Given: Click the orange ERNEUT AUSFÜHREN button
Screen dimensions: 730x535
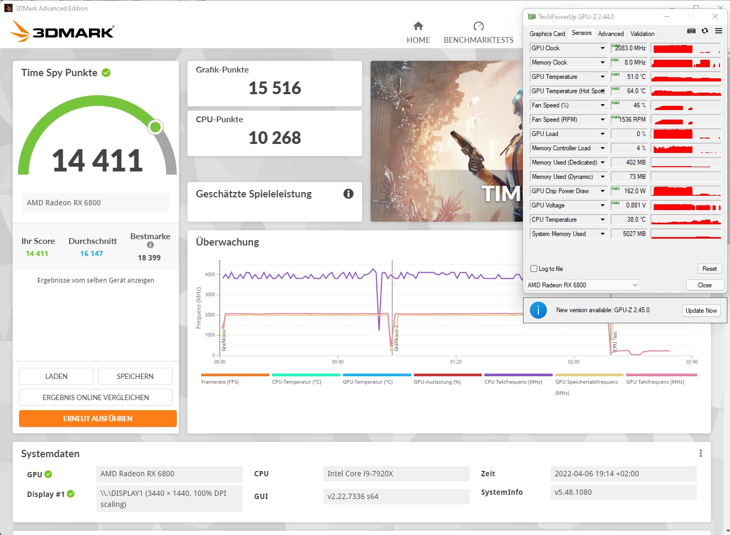Looking at the screenshot, I should click(x=98, y=419).
